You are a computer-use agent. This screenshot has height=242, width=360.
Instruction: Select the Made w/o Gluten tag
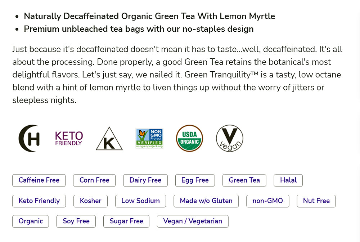tap(206, 201)
